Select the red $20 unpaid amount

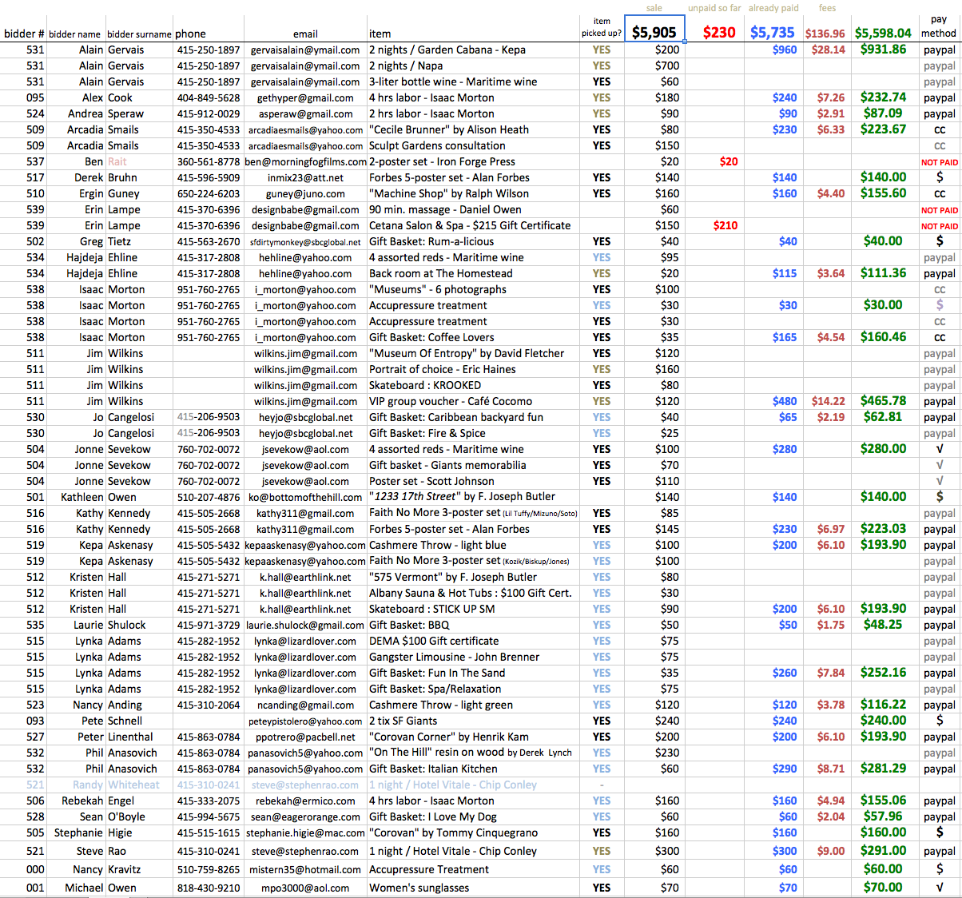(x=729, y=161)
